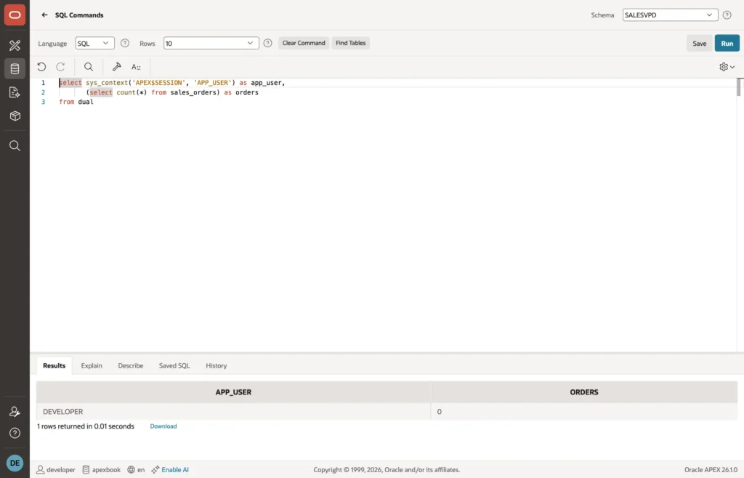Click the Enable AI link
This screenshot has width=744, height=478.
click(170, 470)
